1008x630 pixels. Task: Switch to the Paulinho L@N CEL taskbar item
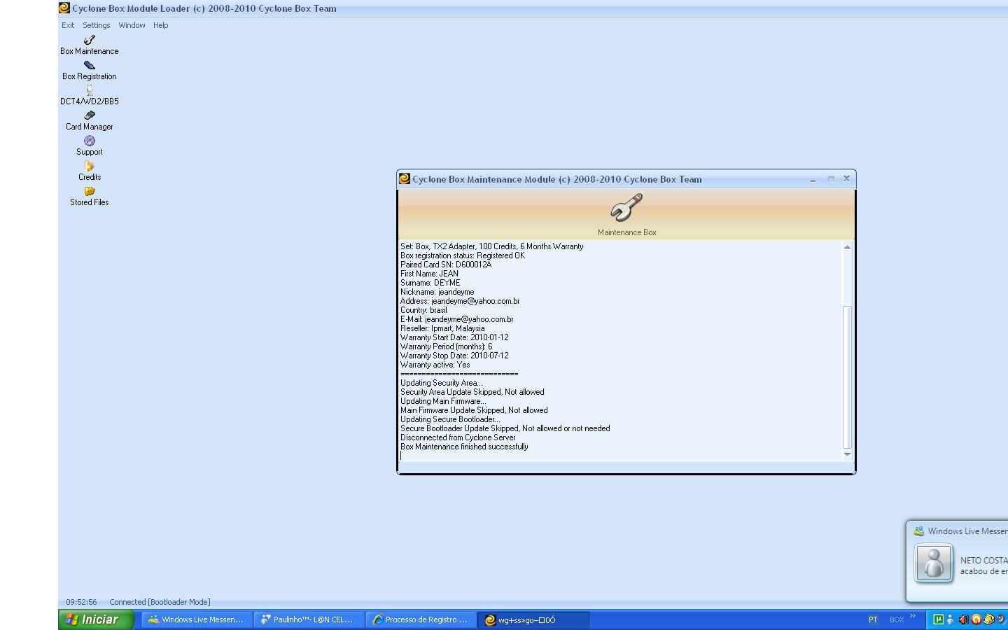(309, 619)
